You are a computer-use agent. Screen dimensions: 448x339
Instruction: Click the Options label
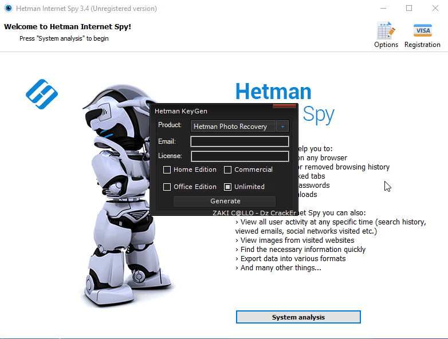(386, 45)
